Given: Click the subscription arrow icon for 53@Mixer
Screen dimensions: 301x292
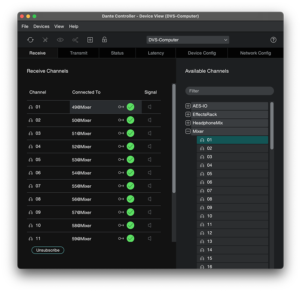Looking at the screenshot, I should [x=121, y=159].
